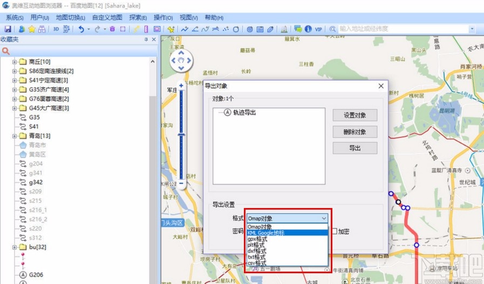484x284 pixels.
Task: Open the 格式 format combo box
Action: (x=287, y=218)
